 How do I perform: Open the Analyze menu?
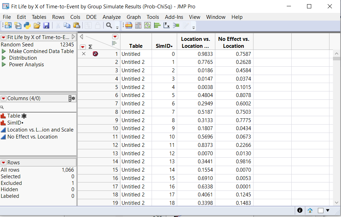click(111, 17)
